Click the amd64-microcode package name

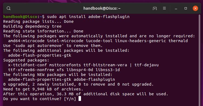pos(26,41)
